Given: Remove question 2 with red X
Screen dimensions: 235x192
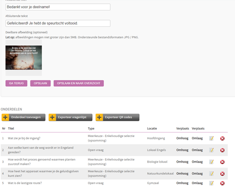Looking at the screenshot, I should [222, 150].
